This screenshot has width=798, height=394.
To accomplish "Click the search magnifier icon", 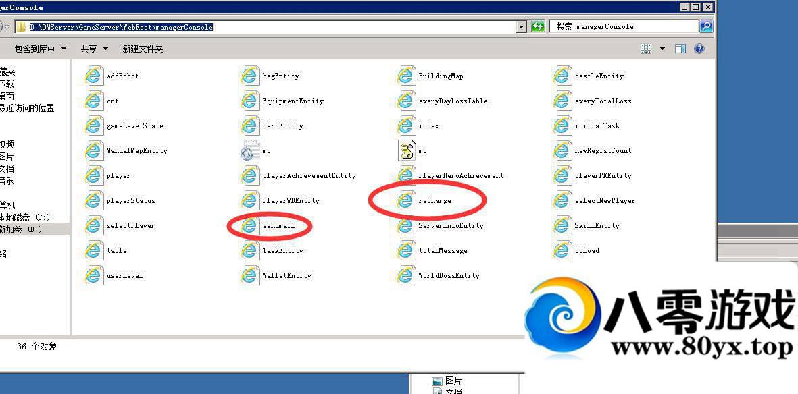I will 705,27.
